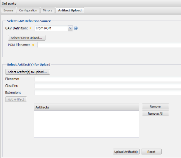This screenshot has height=158, width=181.
Task: Switch to the Browse tab
Action: (x=8, y=10)
